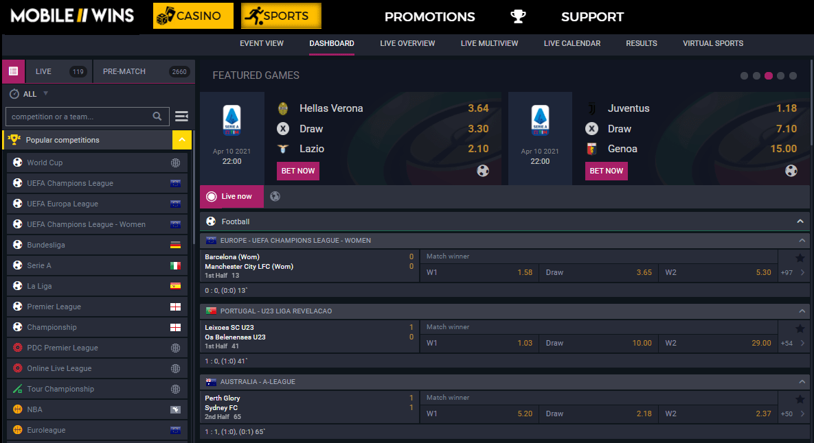Viewport: 814px width, 443px height.
Task: Select the first featured games carousel dot
Action: [x=744, y=75]
